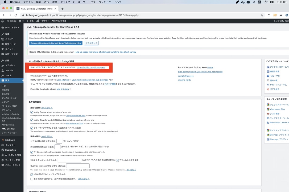The height and width of the screenshot is (192, 289).
Task: Toggle Notify Bing about updates checkbox
Action: (x=32, y=120)
